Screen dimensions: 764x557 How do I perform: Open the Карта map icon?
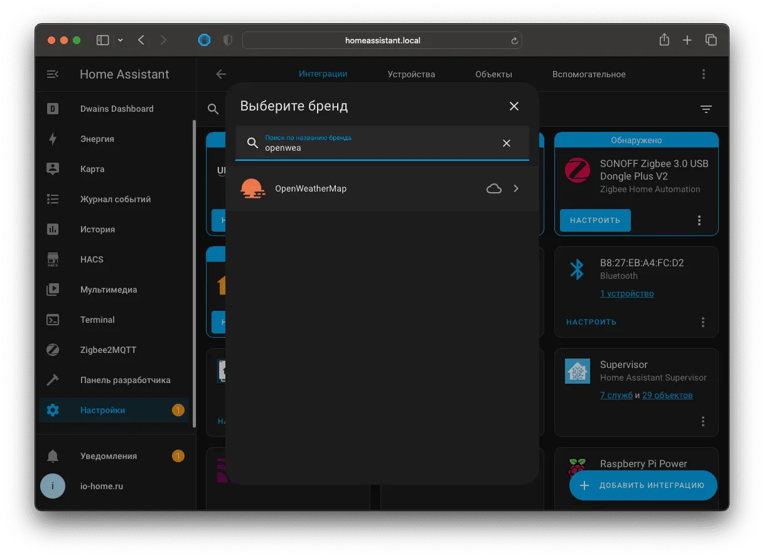(53, 169)
